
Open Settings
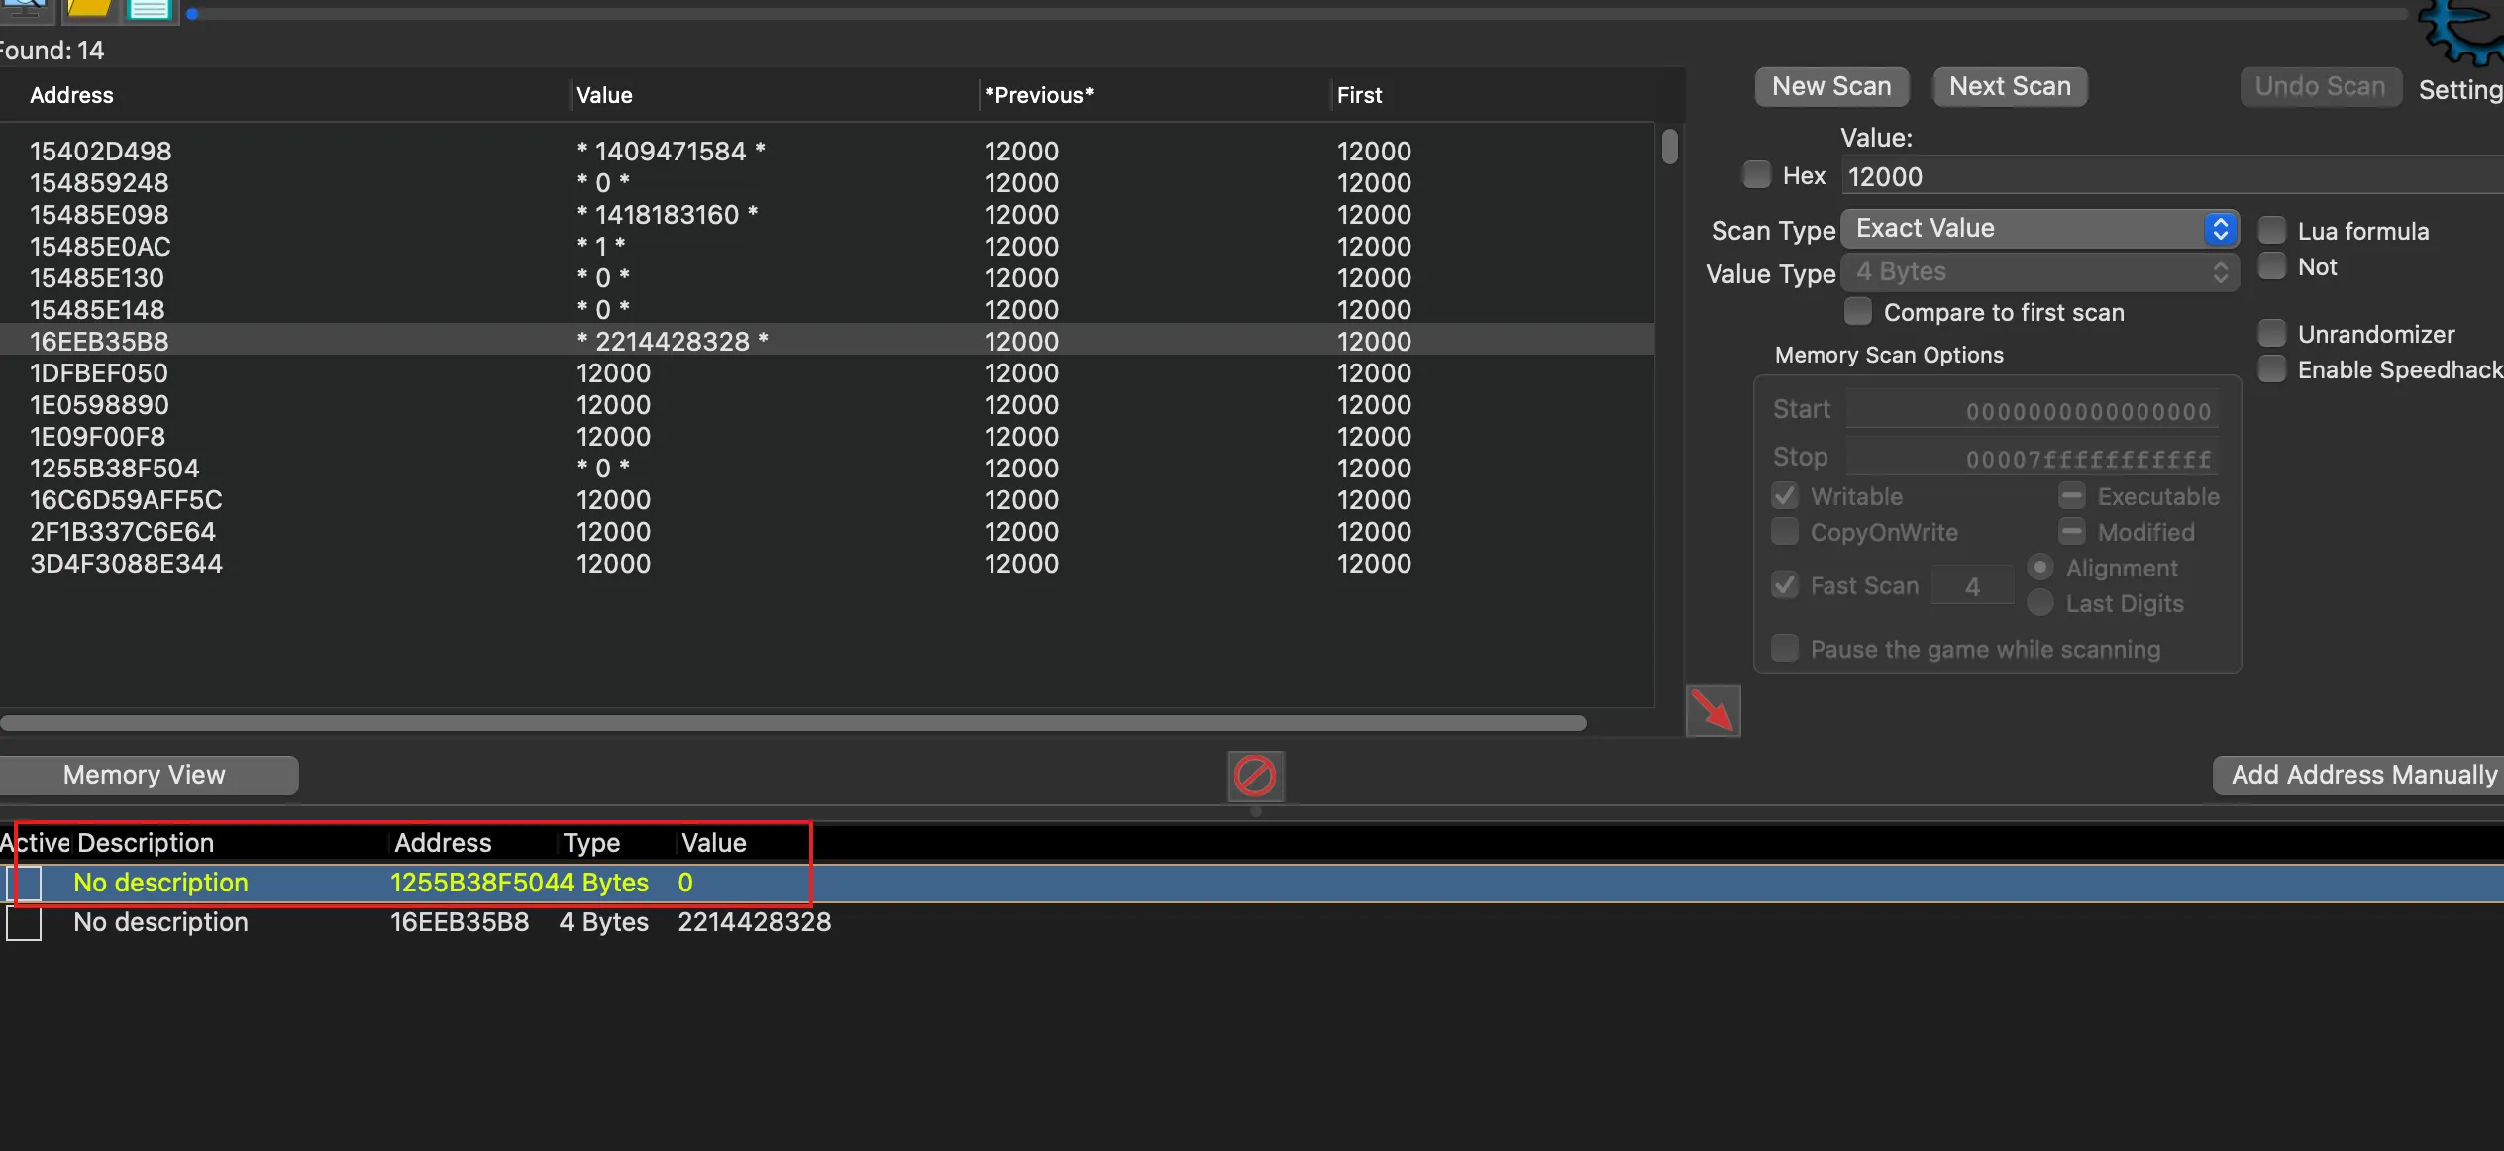(2460, 90)
